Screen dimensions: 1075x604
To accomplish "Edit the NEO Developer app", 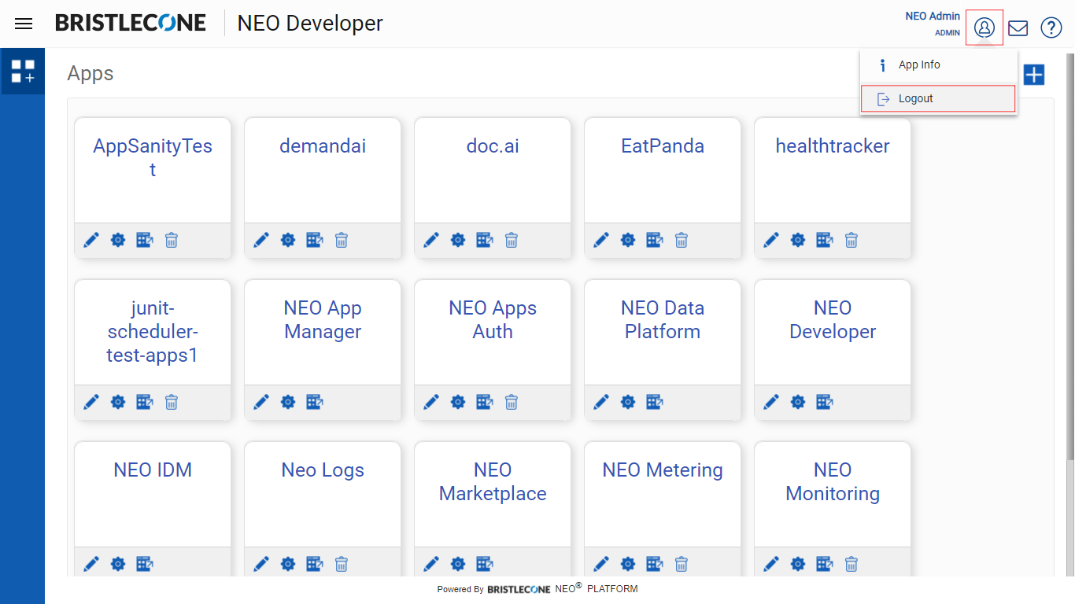I will (771, 402).
